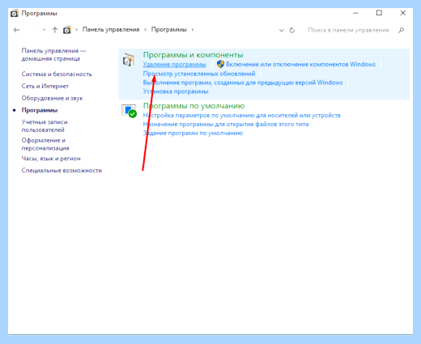The image size is (421, 344).
Task: Click the Programs window title icon
Action: (15, 13)
